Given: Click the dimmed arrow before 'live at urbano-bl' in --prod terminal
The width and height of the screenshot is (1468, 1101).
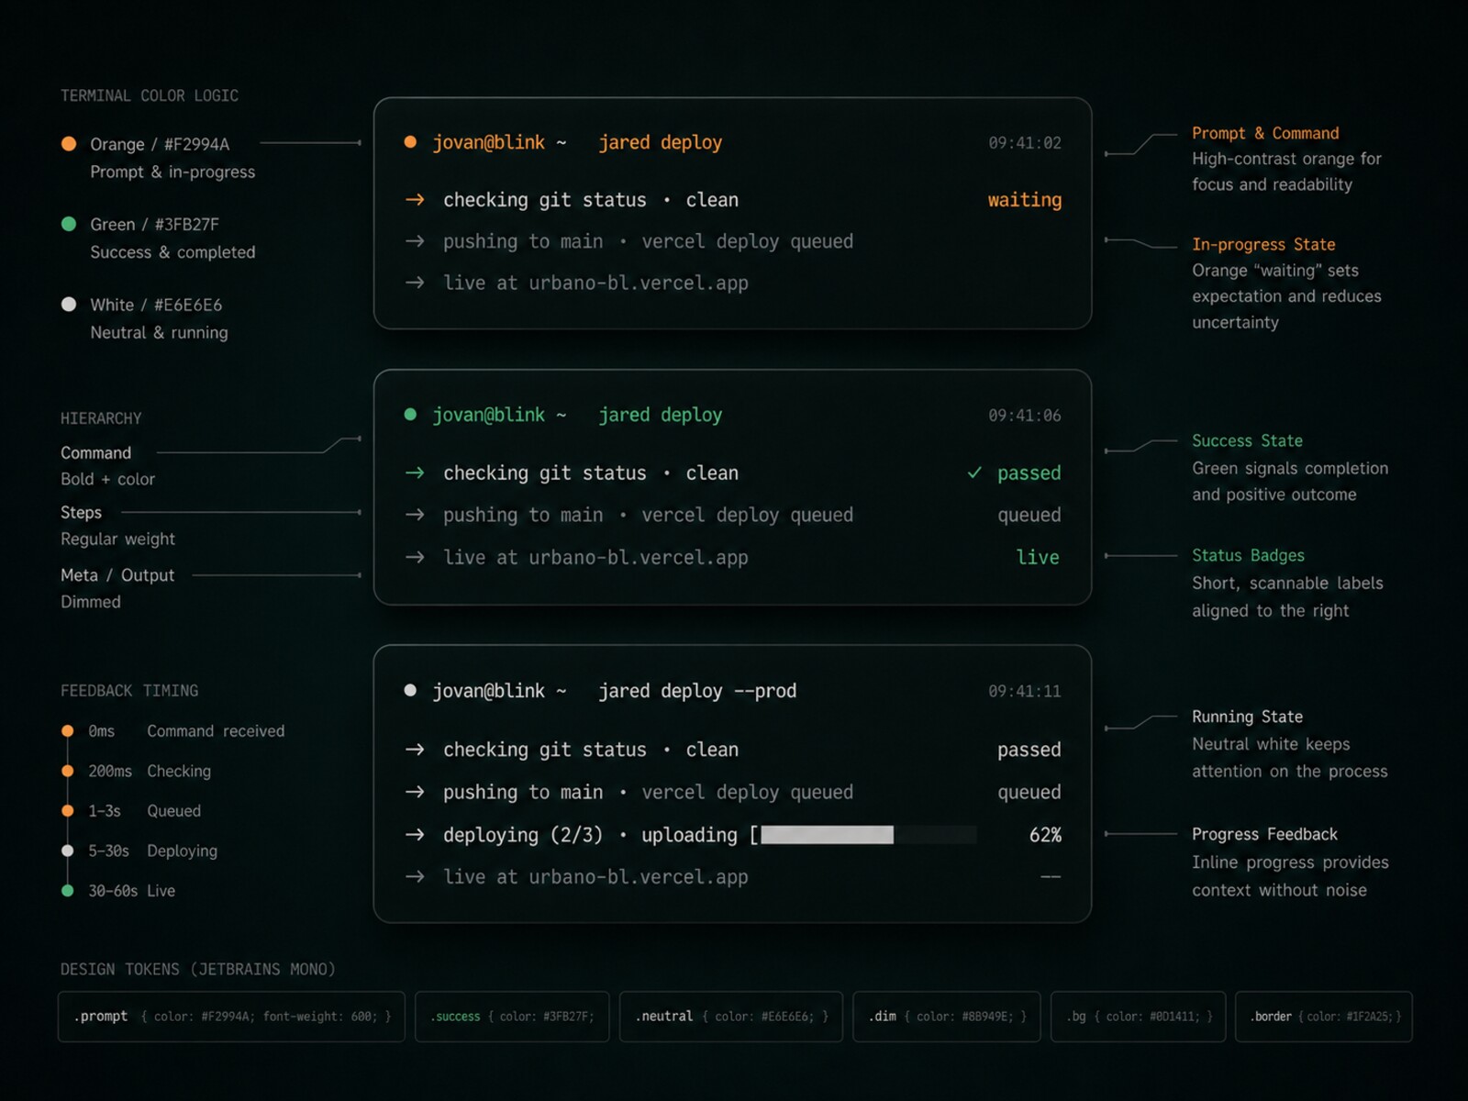Looking at the screenshot, I should 415,876.
